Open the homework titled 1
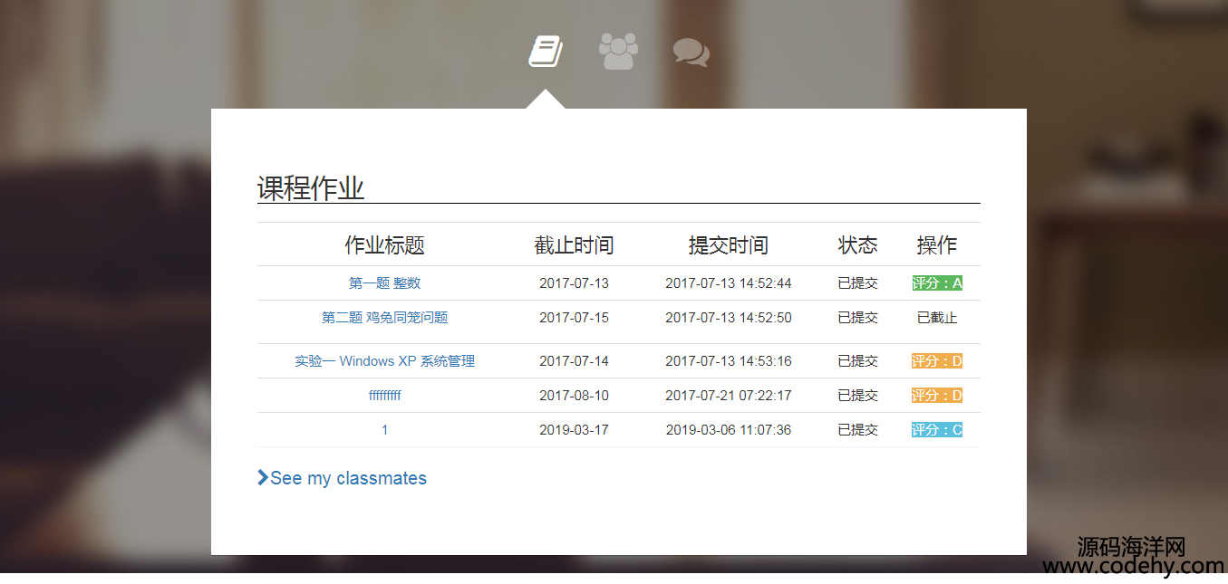This screenshot has height=584, width=1228. (384, 430)
